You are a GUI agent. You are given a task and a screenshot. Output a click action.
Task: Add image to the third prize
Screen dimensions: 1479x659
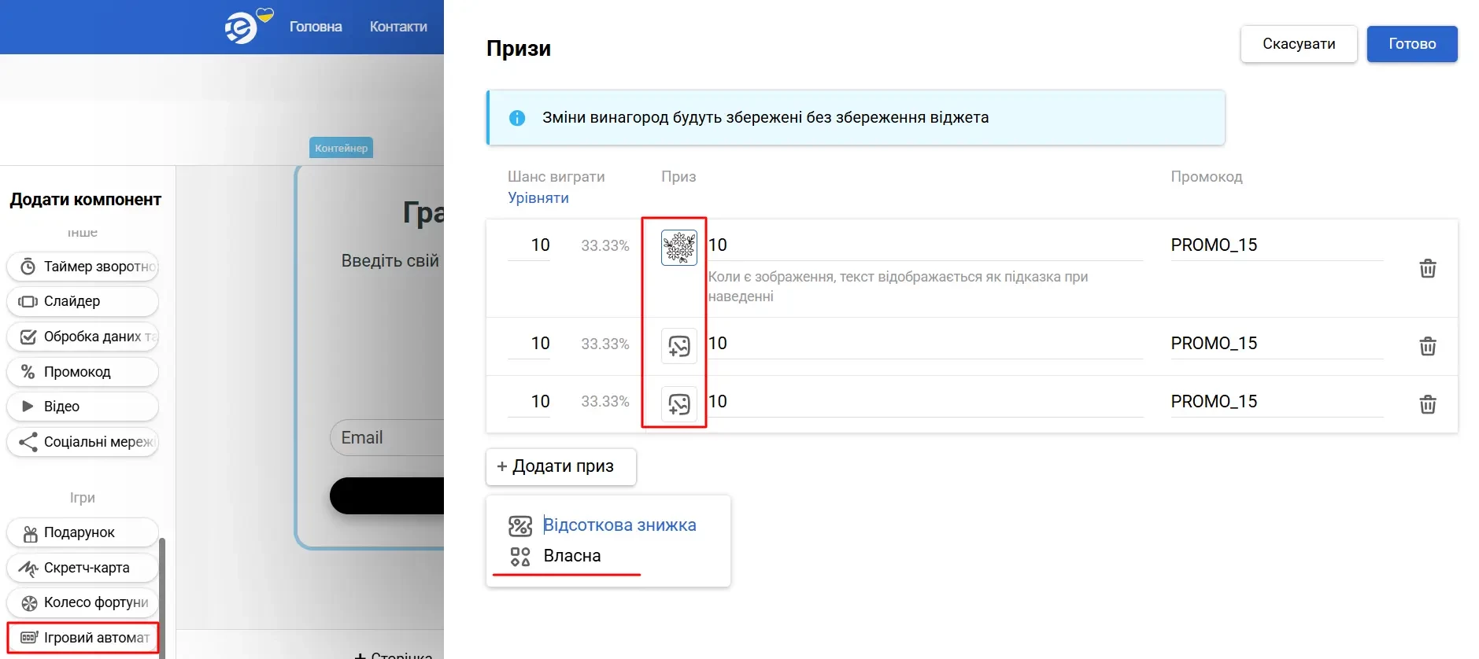(x=678, y=404)
